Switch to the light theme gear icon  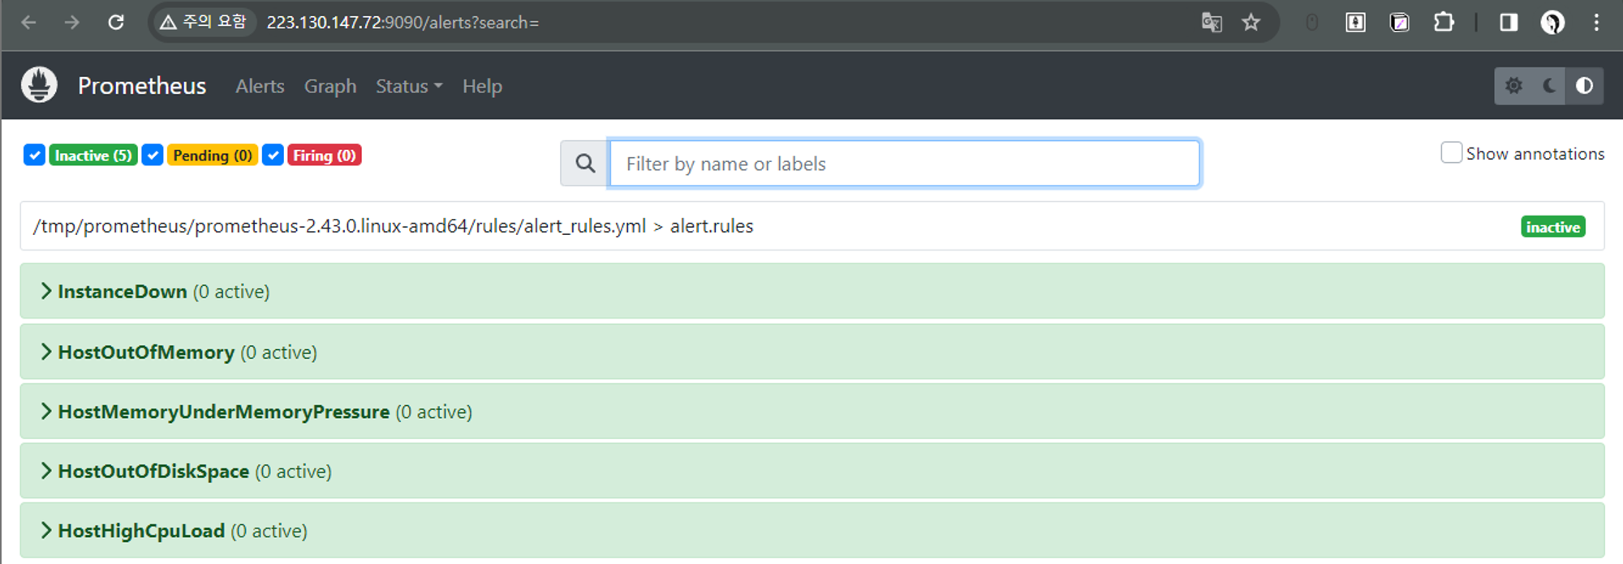point(1513,86)
